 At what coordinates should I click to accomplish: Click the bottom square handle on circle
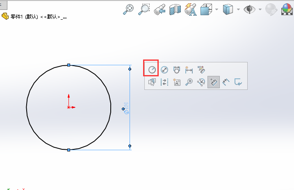[68, 150]
